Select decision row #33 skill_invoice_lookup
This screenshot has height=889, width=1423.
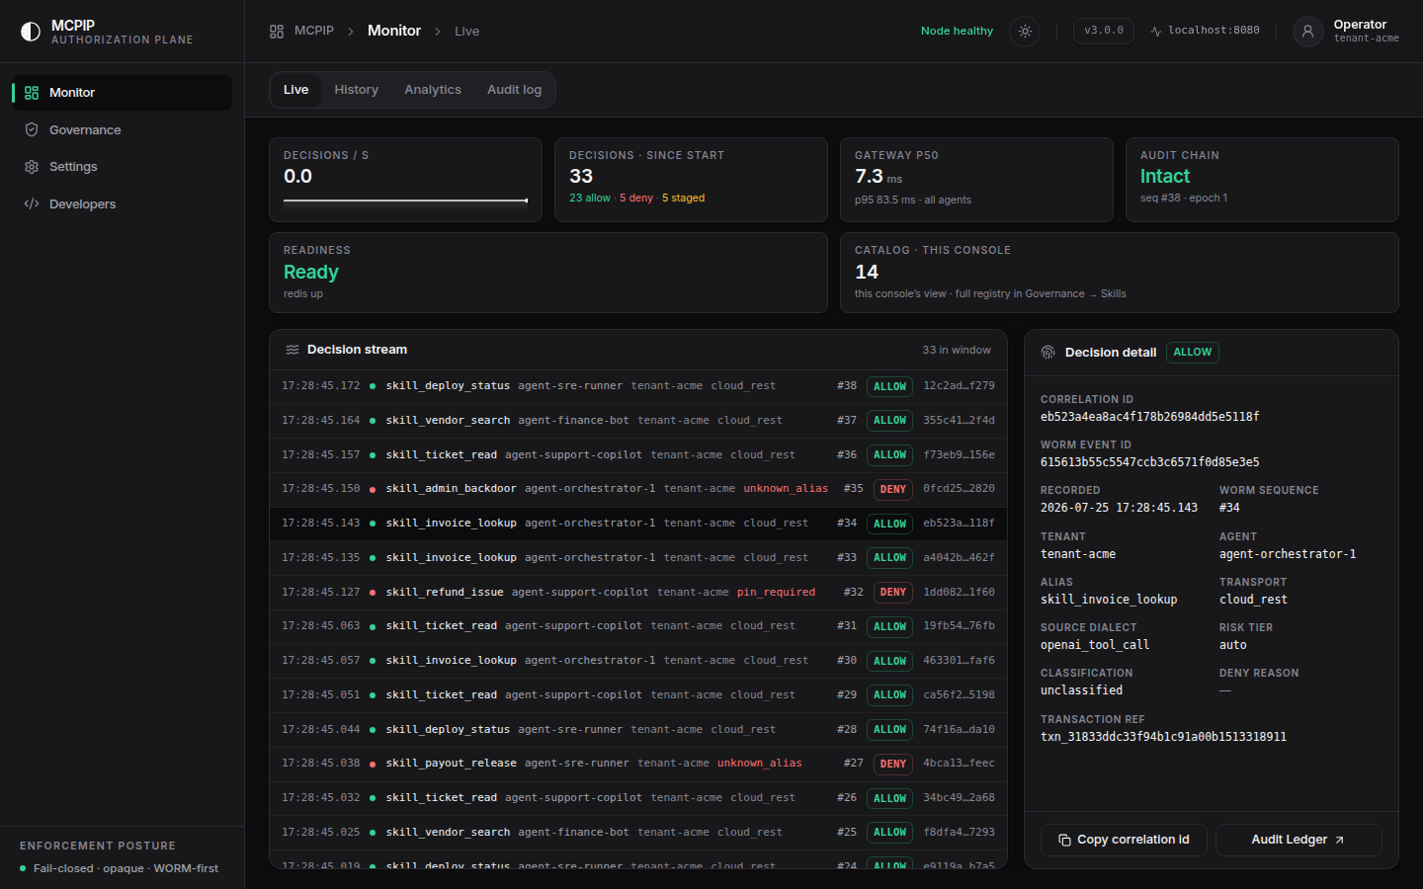[x=638, y=558]
